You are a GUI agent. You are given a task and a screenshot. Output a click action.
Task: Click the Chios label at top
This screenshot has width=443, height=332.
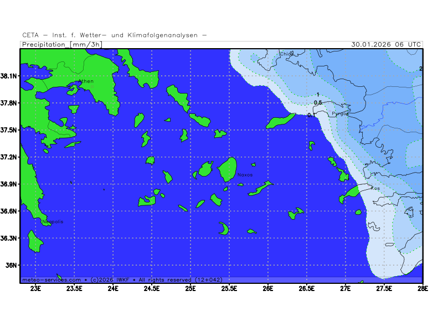[x=286, y=54]
